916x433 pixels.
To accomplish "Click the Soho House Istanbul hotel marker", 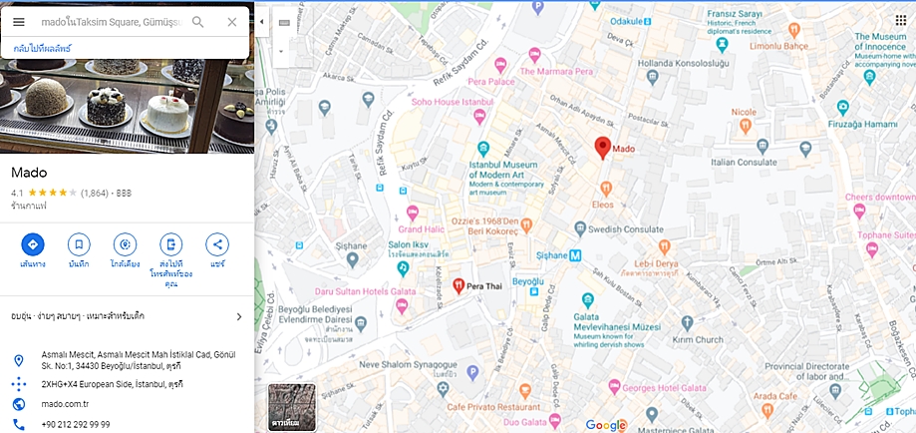I will [x=479, y=116].
